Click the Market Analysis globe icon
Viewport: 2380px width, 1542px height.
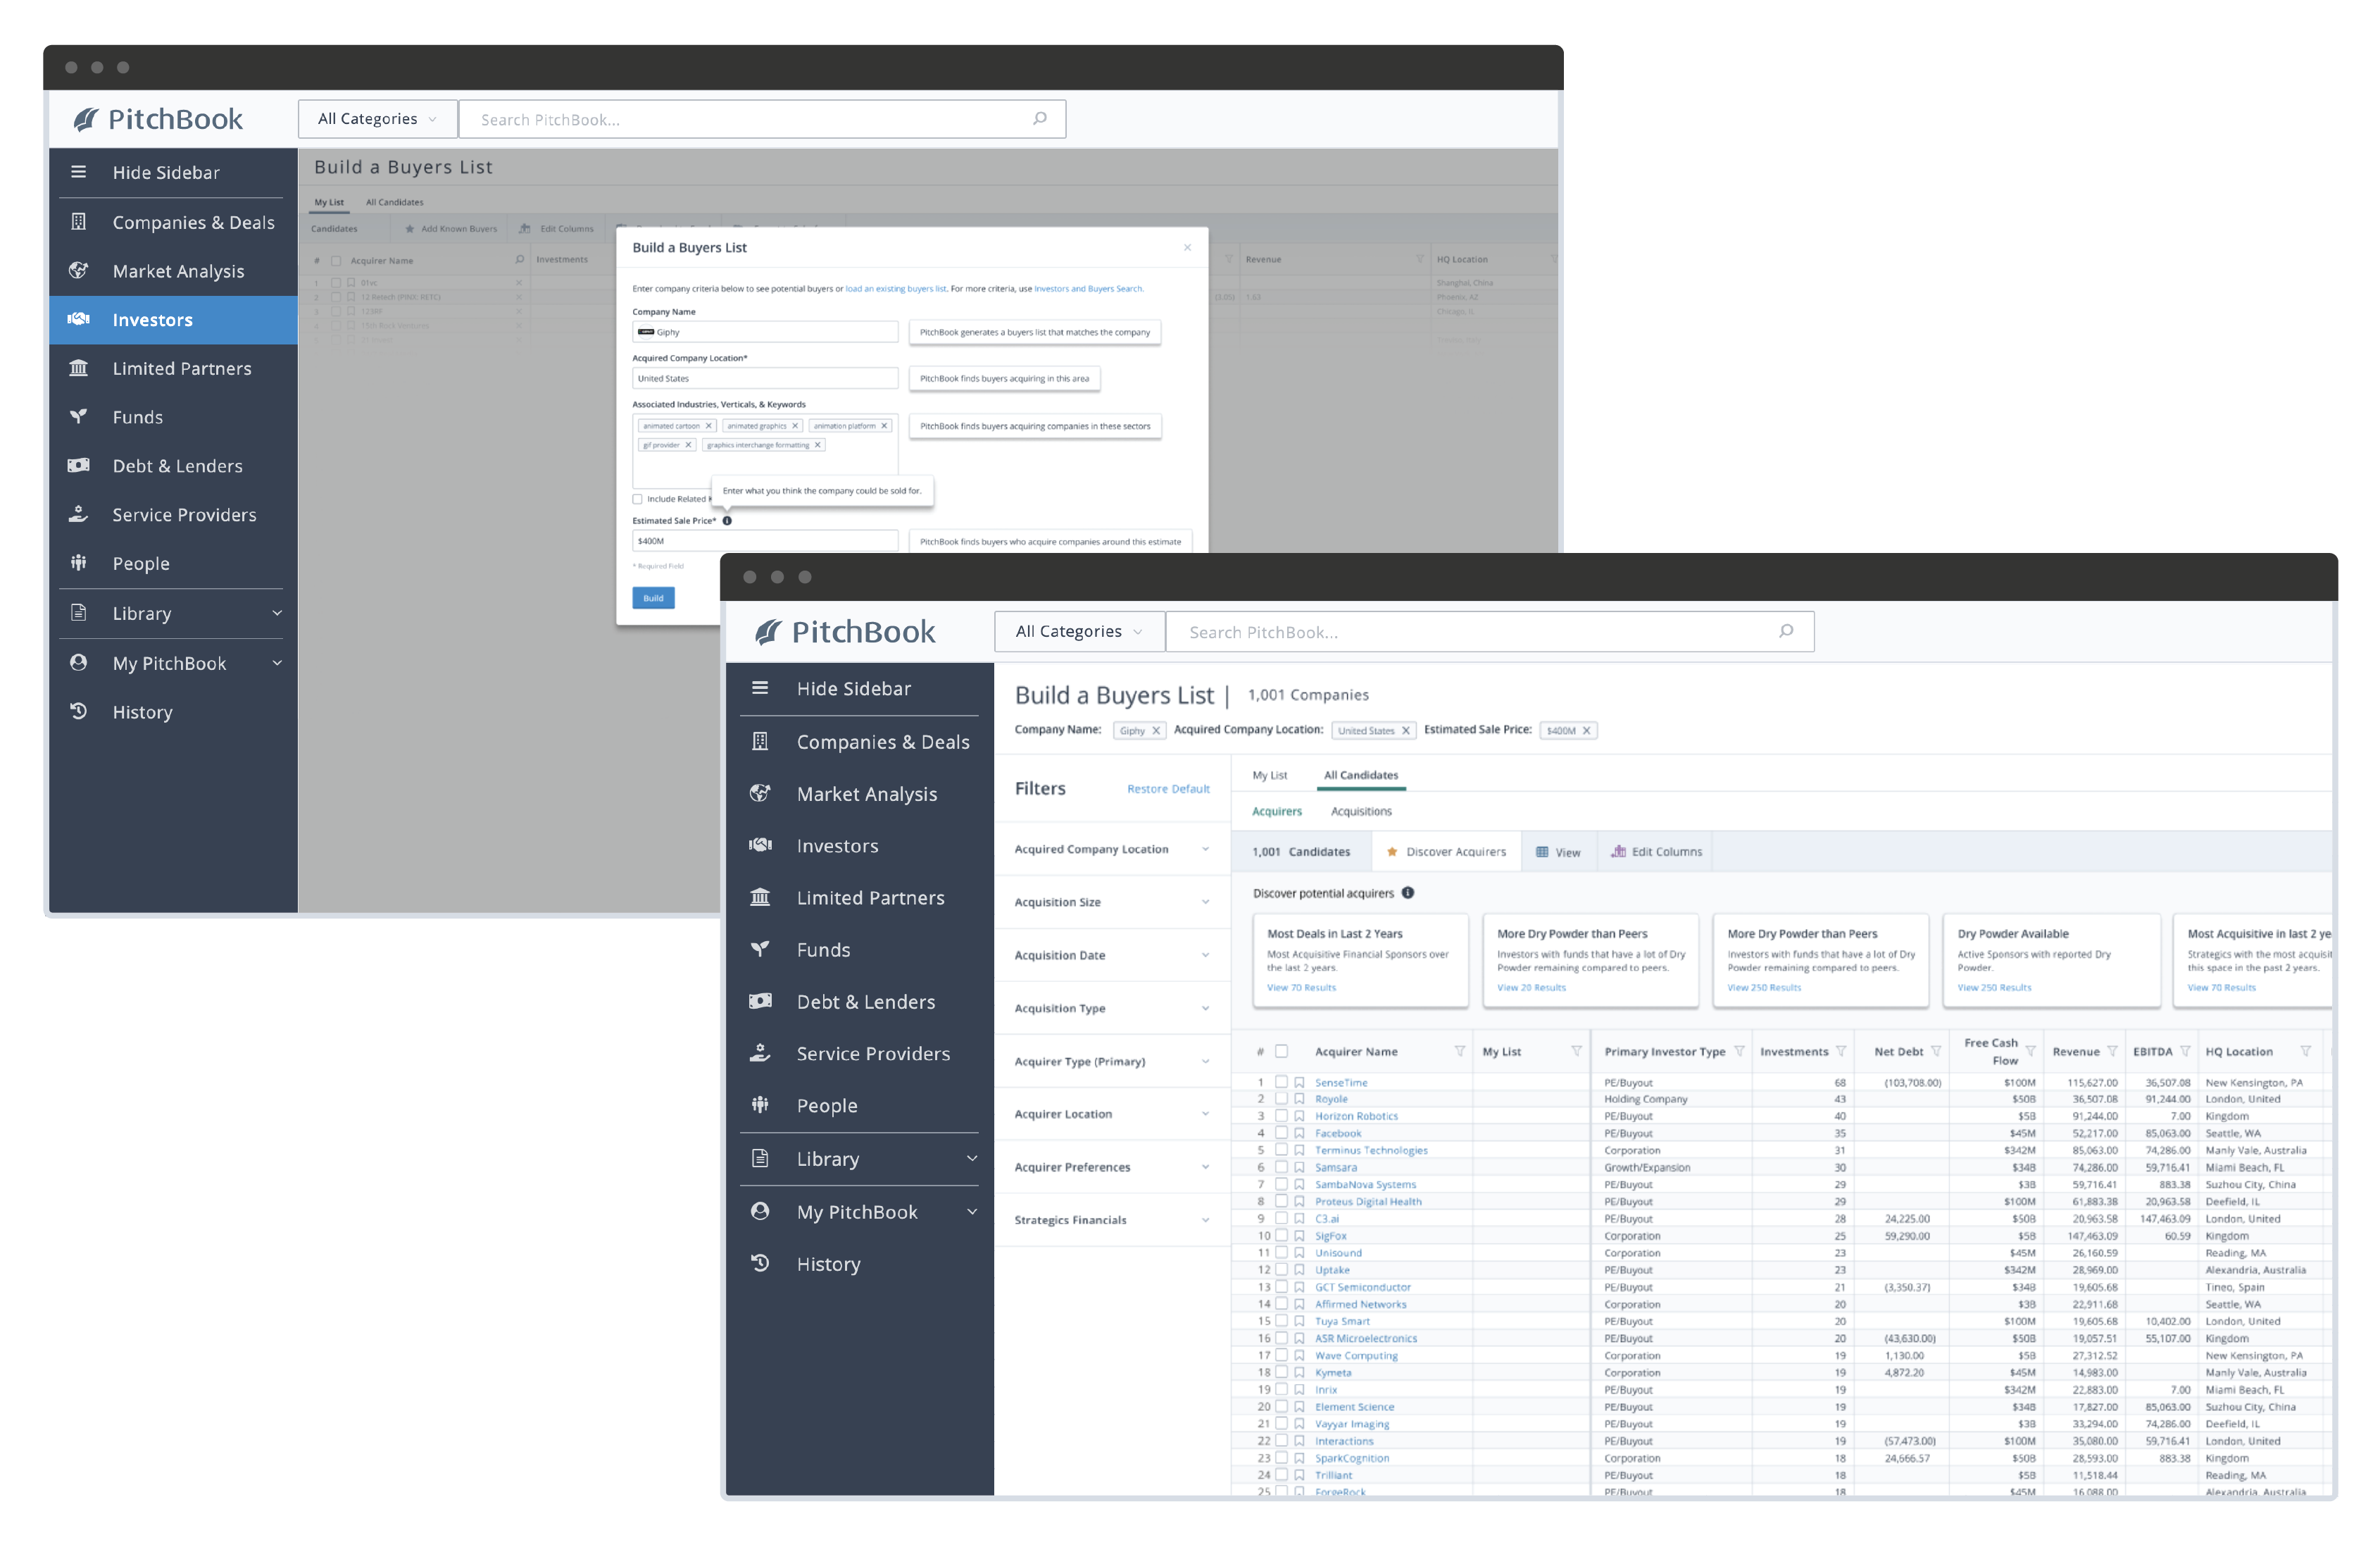[x=760, y=792]
